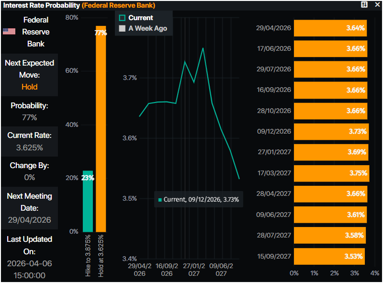Click the Hold next expected move value
383x283 pixels.
tap(29, 87)
